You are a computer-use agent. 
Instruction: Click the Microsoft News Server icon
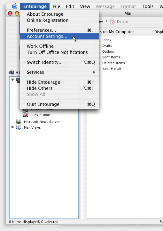click(x=19, y=122)
